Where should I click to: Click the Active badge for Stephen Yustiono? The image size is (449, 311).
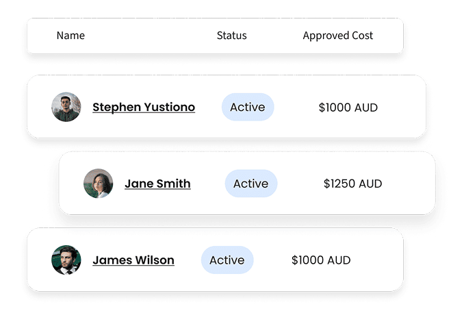tap(248, 107)
